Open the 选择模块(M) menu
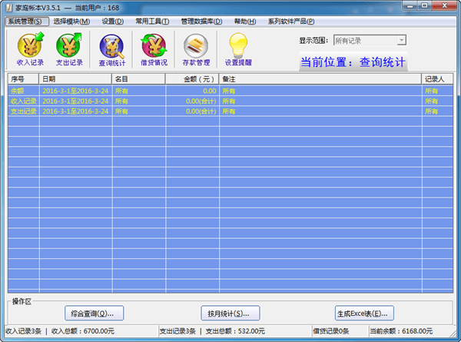This screenshot has width=461, height=342. (71, 21)
